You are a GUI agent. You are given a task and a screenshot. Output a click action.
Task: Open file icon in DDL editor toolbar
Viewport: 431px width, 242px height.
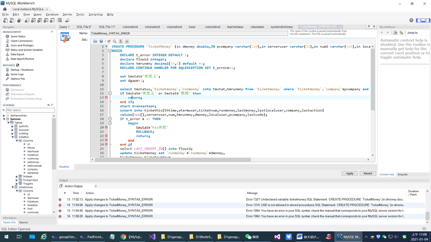95,41
